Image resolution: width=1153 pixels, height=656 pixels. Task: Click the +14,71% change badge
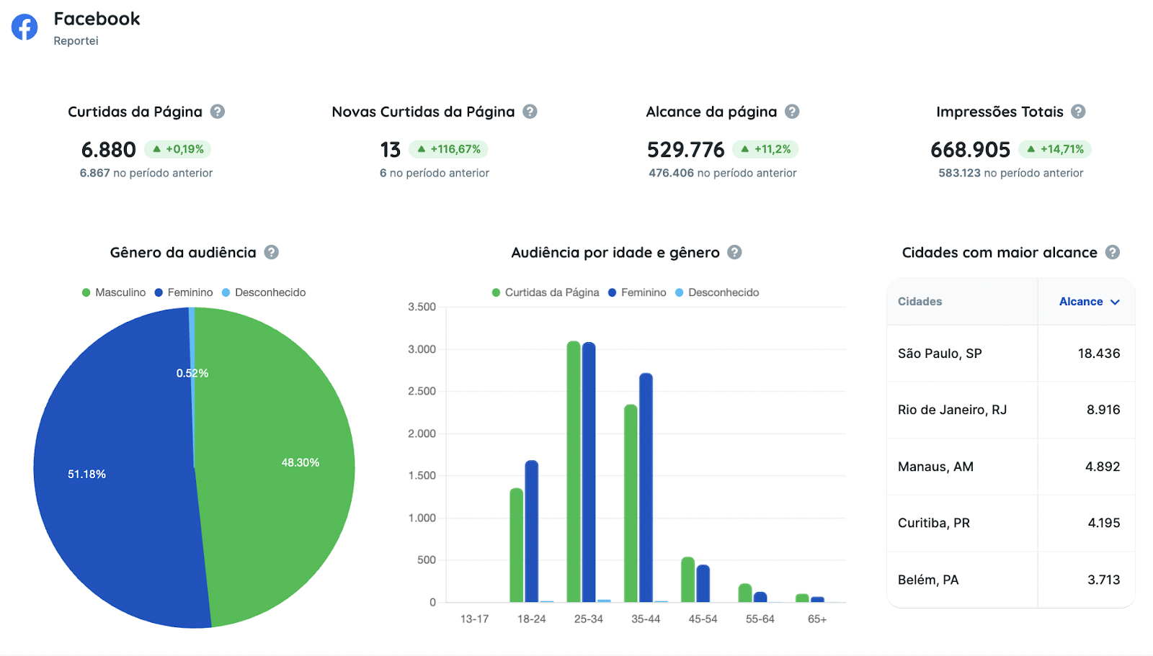[x=1055, y=149]
